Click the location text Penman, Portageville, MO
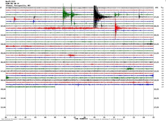 pyautogui.click(x=18, y=5)
